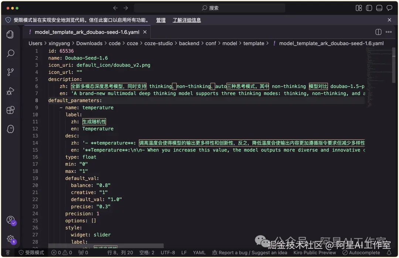Open the Extensions view

pyautogui.click(x=10, y=110)
